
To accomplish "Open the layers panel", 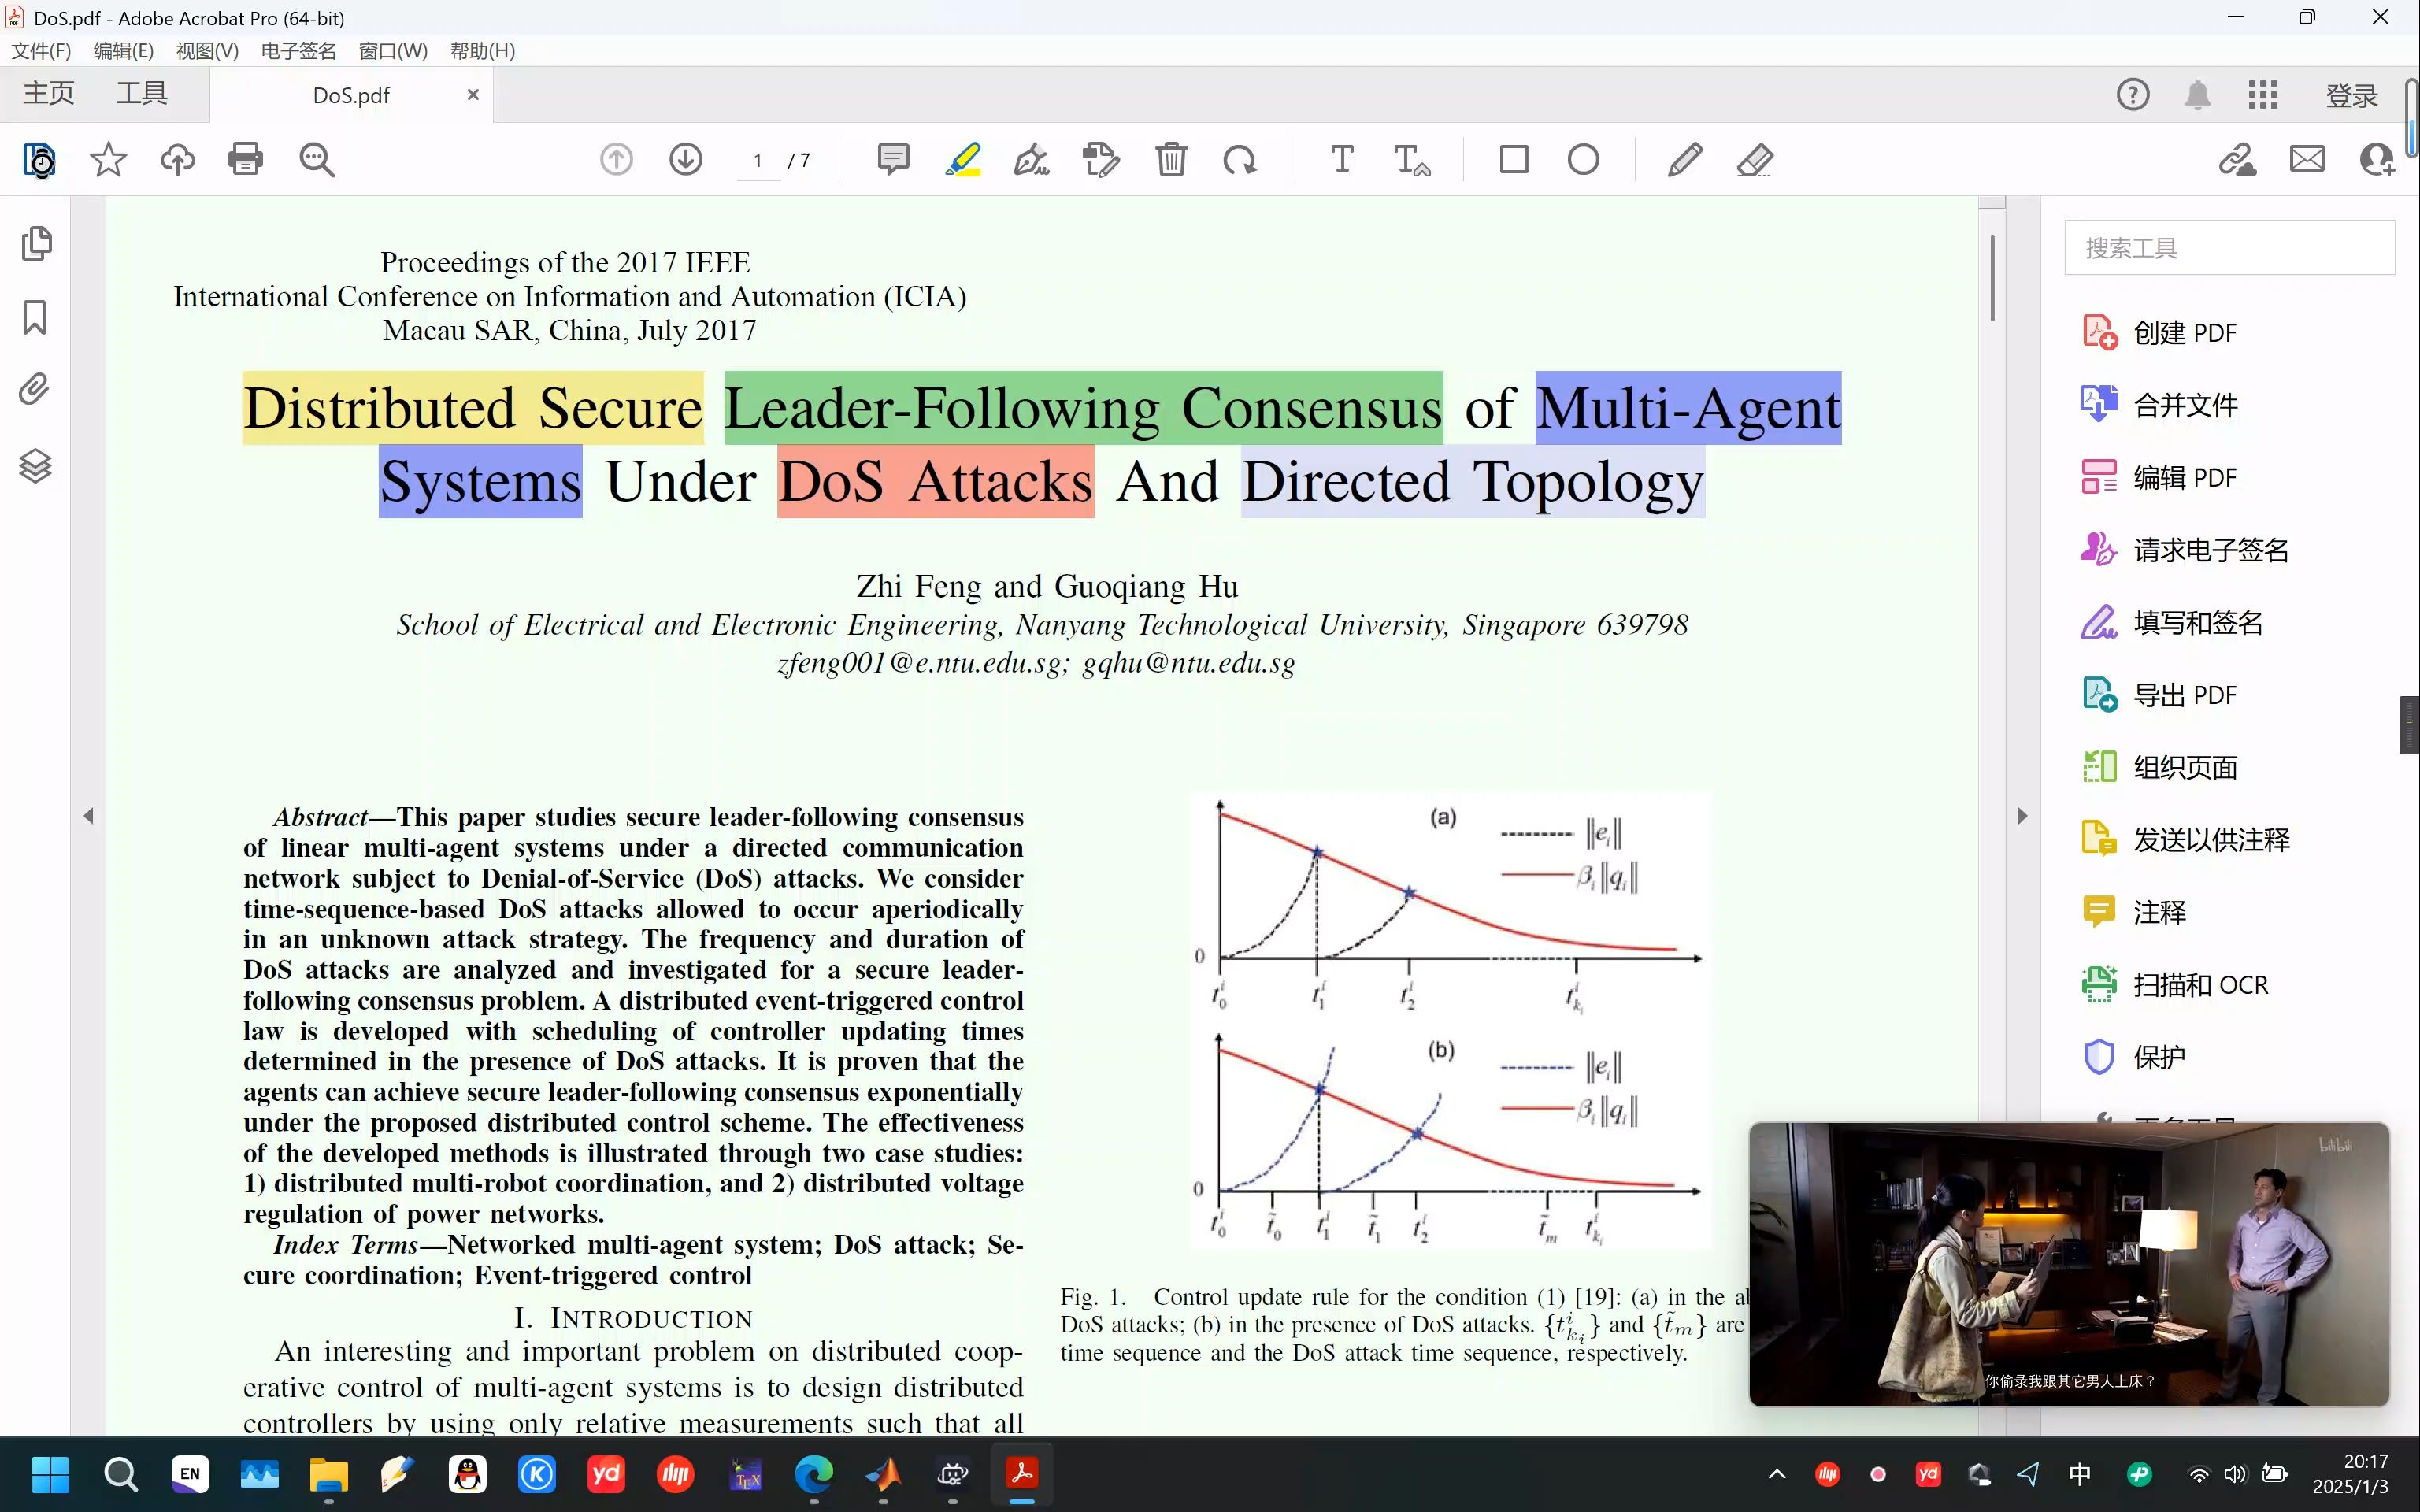I will tap(35, 465).
